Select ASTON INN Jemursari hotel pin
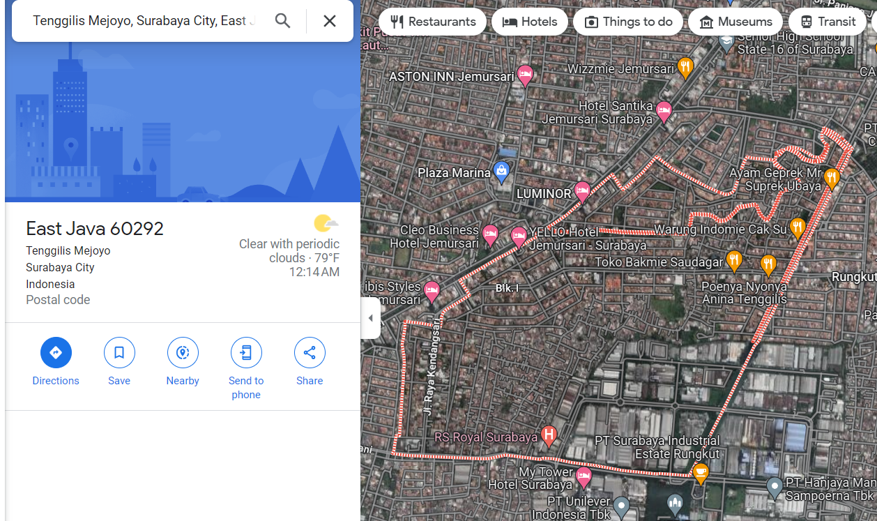Screen dimensions: 877x521 pos(525,75)
